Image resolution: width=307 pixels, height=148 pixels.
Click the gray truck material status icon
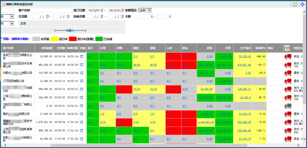click(288, 106)
